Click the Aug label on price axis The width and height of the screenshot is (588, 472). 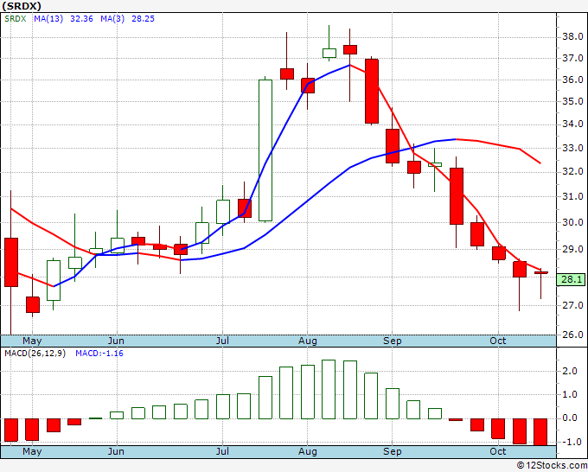308,341
